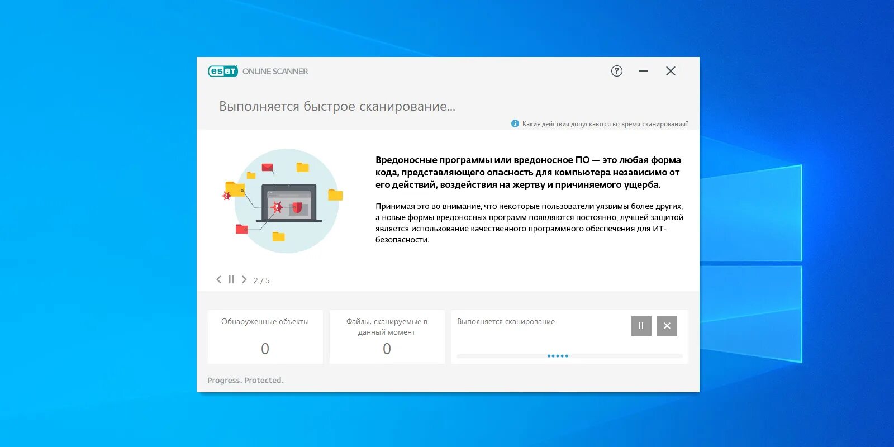Open the help question mark icon
Screen dimensions: 894x447
coord(616,71)
